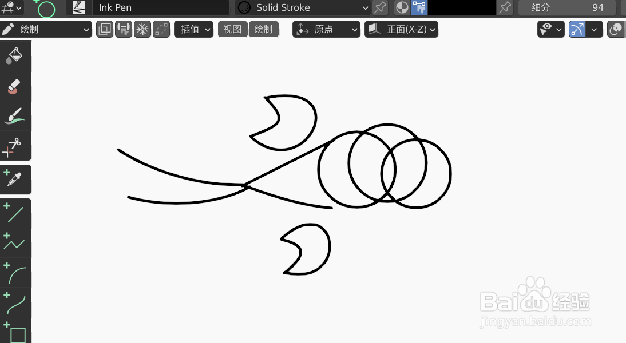Open the Solid Stroke material dropdown
This screenshot has height=343, width=626.
coord(303,7)
